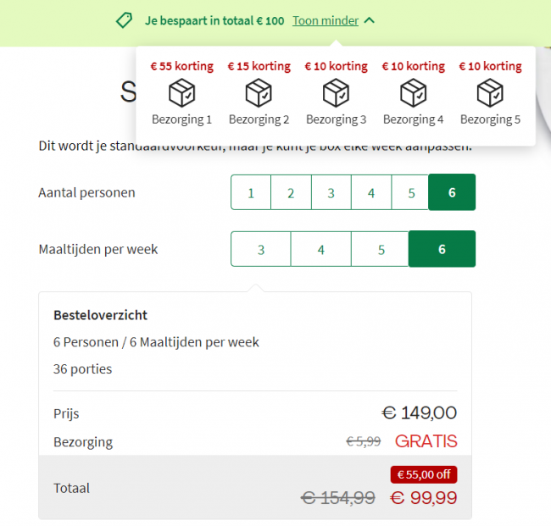551x526 pixels.
Task: Set Maaltijden per week to 4
Action: [320, 249]
